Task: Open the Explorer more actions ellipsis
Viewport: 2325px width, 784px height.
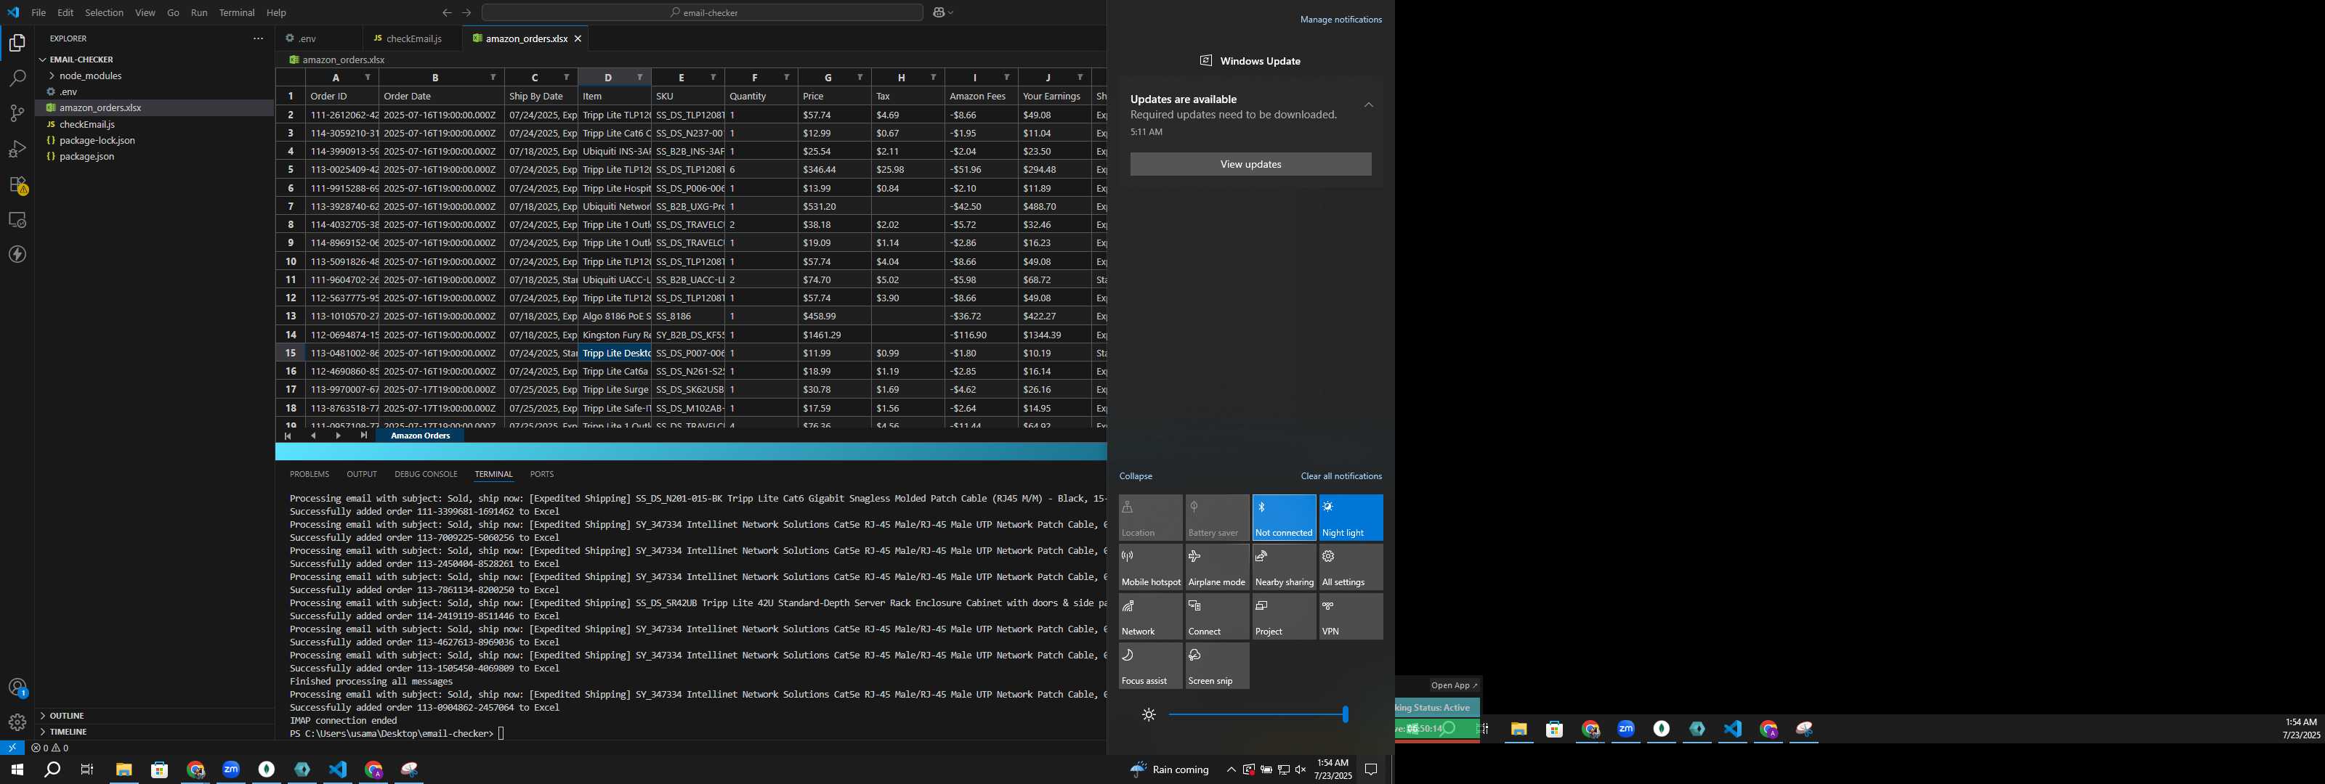Action: pos(258,38)
